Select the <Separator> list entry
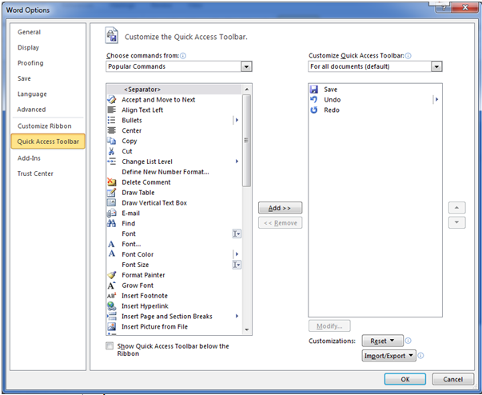This screenshot has width=482, height=395. point(174,90)
